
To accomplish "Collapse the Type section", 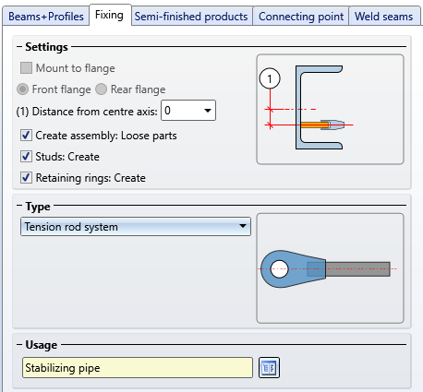I will pos(19,206).
